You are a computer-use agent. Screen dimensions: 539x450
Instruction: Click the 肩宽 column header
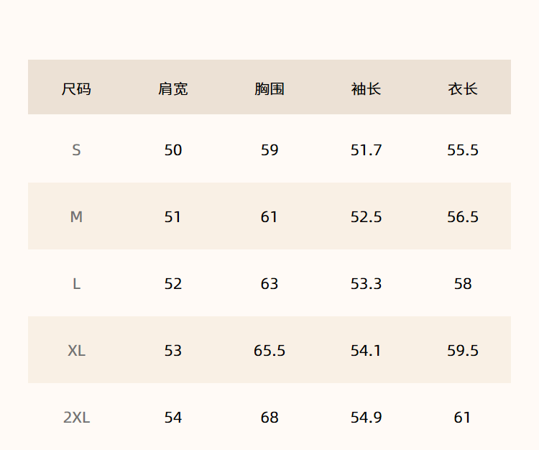tap(173, 89)
